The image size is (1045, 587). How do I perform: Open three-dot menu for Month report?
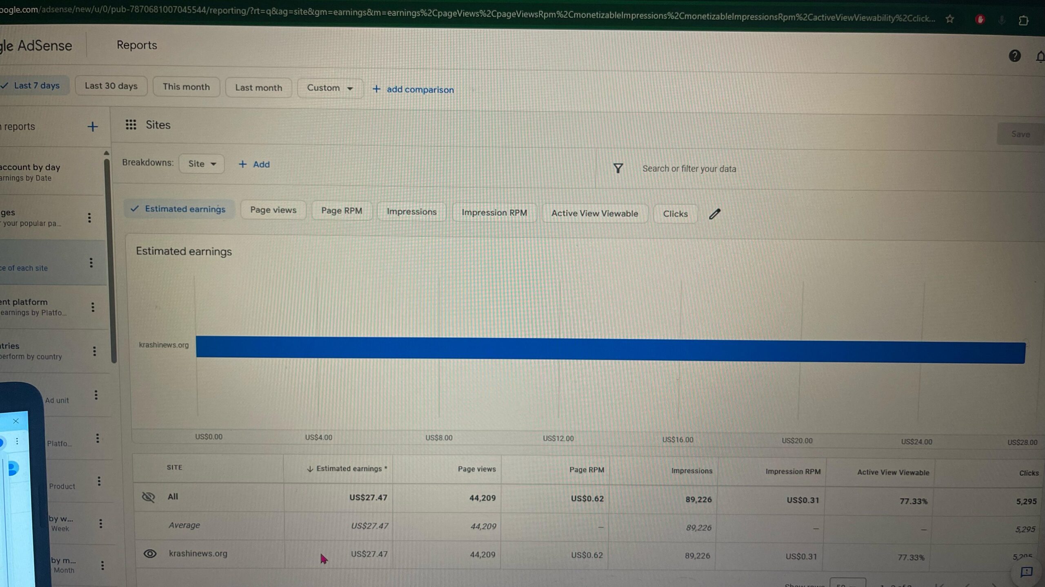click(102, 565)
